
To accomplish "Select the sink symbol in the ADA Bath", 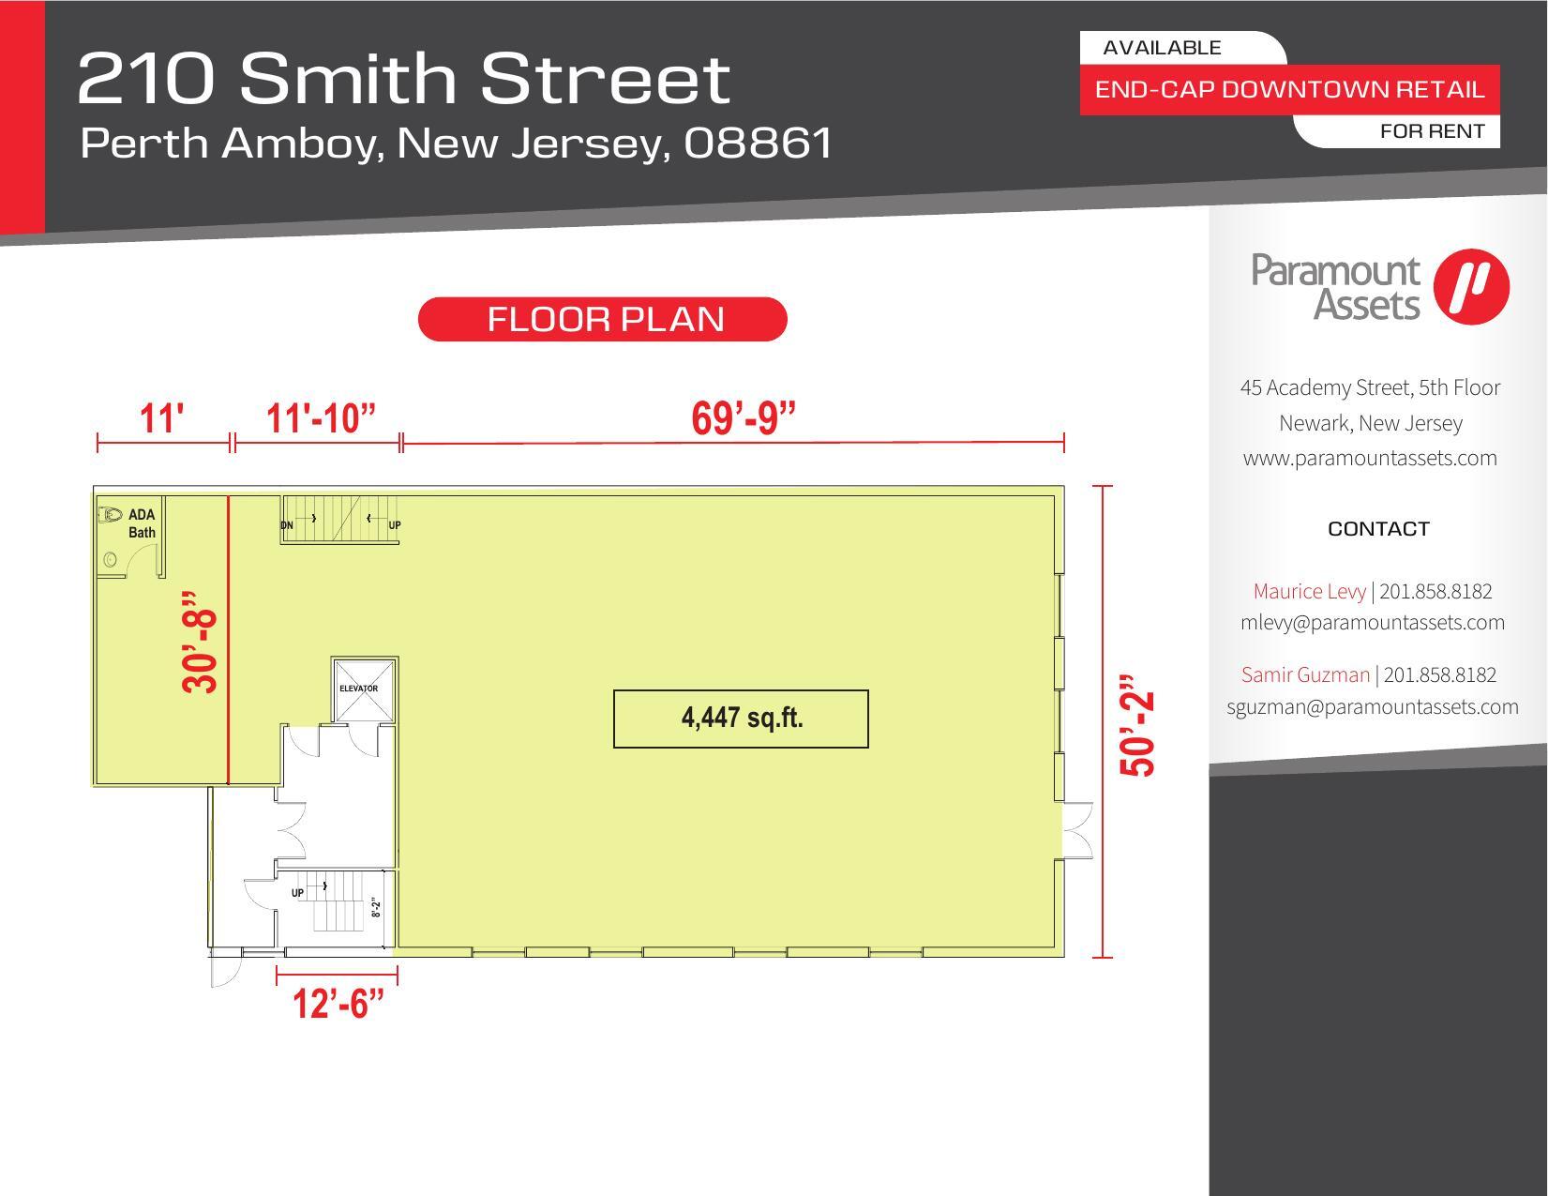I will coord(110,558).
